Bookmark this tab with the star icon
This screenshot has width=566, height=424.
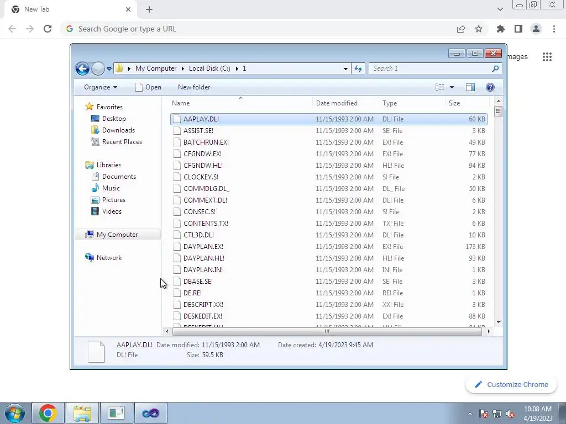479,29
